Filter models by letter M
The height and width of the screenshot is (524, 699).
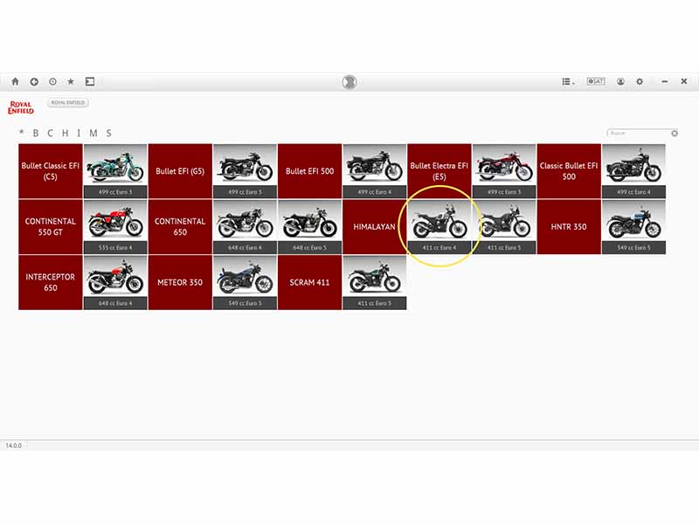coord(93,133)
